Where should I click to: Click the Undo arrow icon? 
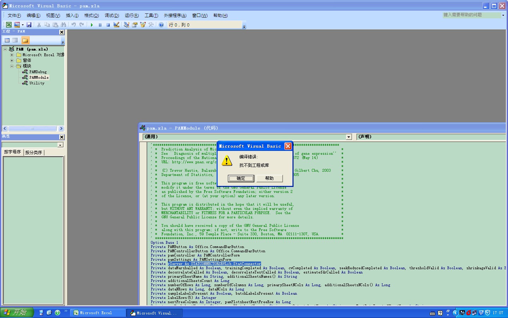pos(73,25)
